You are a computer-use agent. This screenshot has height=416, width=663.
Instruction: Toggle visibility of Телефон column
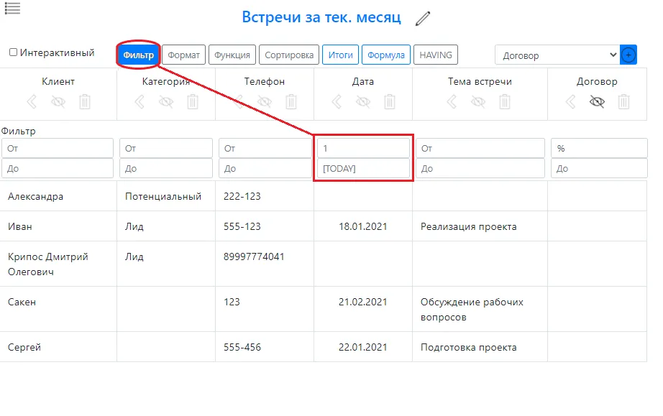pos(265,102)
